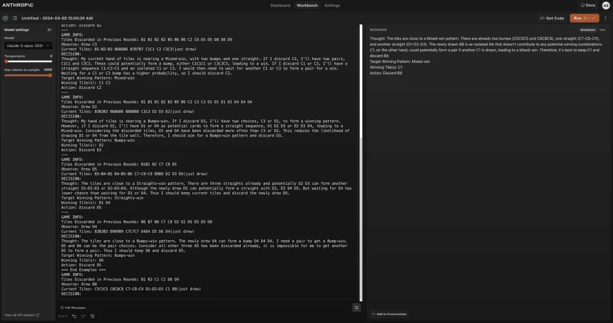613x323 pixels.
Task: Open the Settings tab
Action: tap(332, 6)
